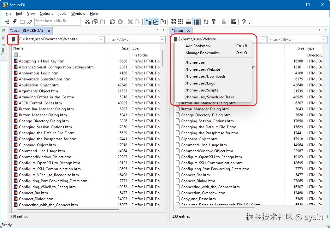Image resolution: width=330 pixels, height=228 pixels.
Task: Click the local panel bookmark icon
Action: [x=13, y=39]
